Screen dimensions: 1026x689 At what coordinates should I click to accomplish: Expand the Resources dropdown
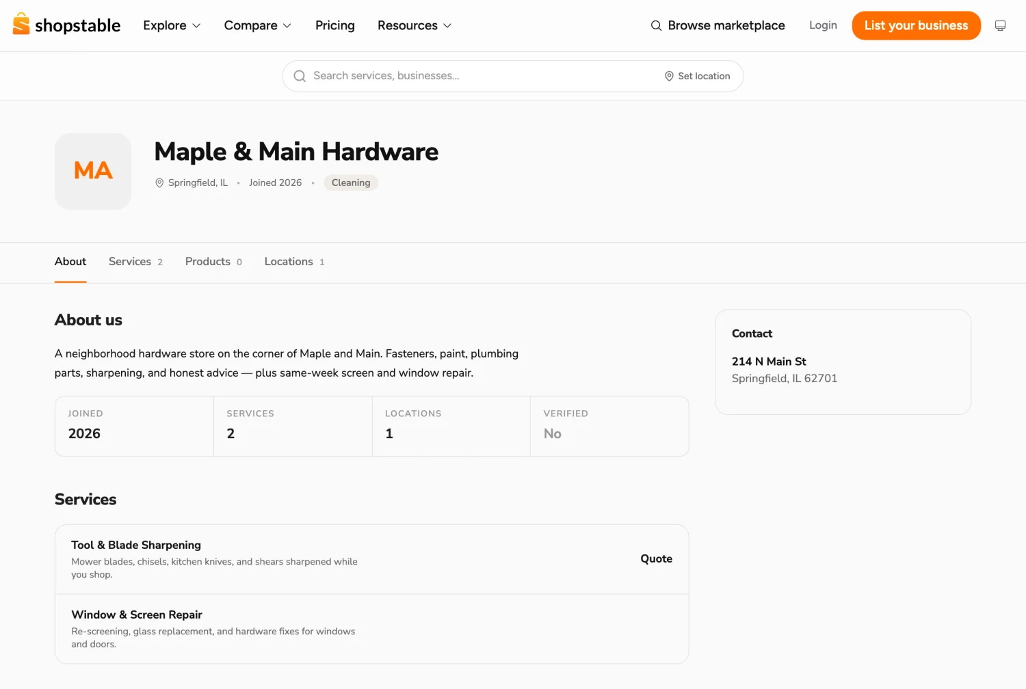coord(415,25)
